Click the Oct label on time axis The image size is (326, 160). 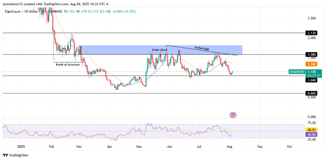pyautogui.click(x=289, y=147)
